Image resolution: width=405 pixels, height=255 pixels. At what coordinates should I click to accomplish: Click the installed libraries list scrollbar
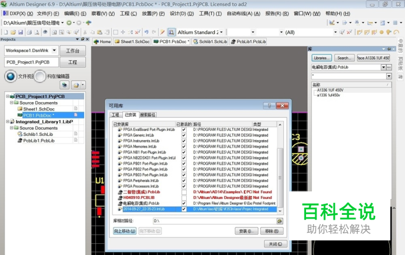[280, 177]
